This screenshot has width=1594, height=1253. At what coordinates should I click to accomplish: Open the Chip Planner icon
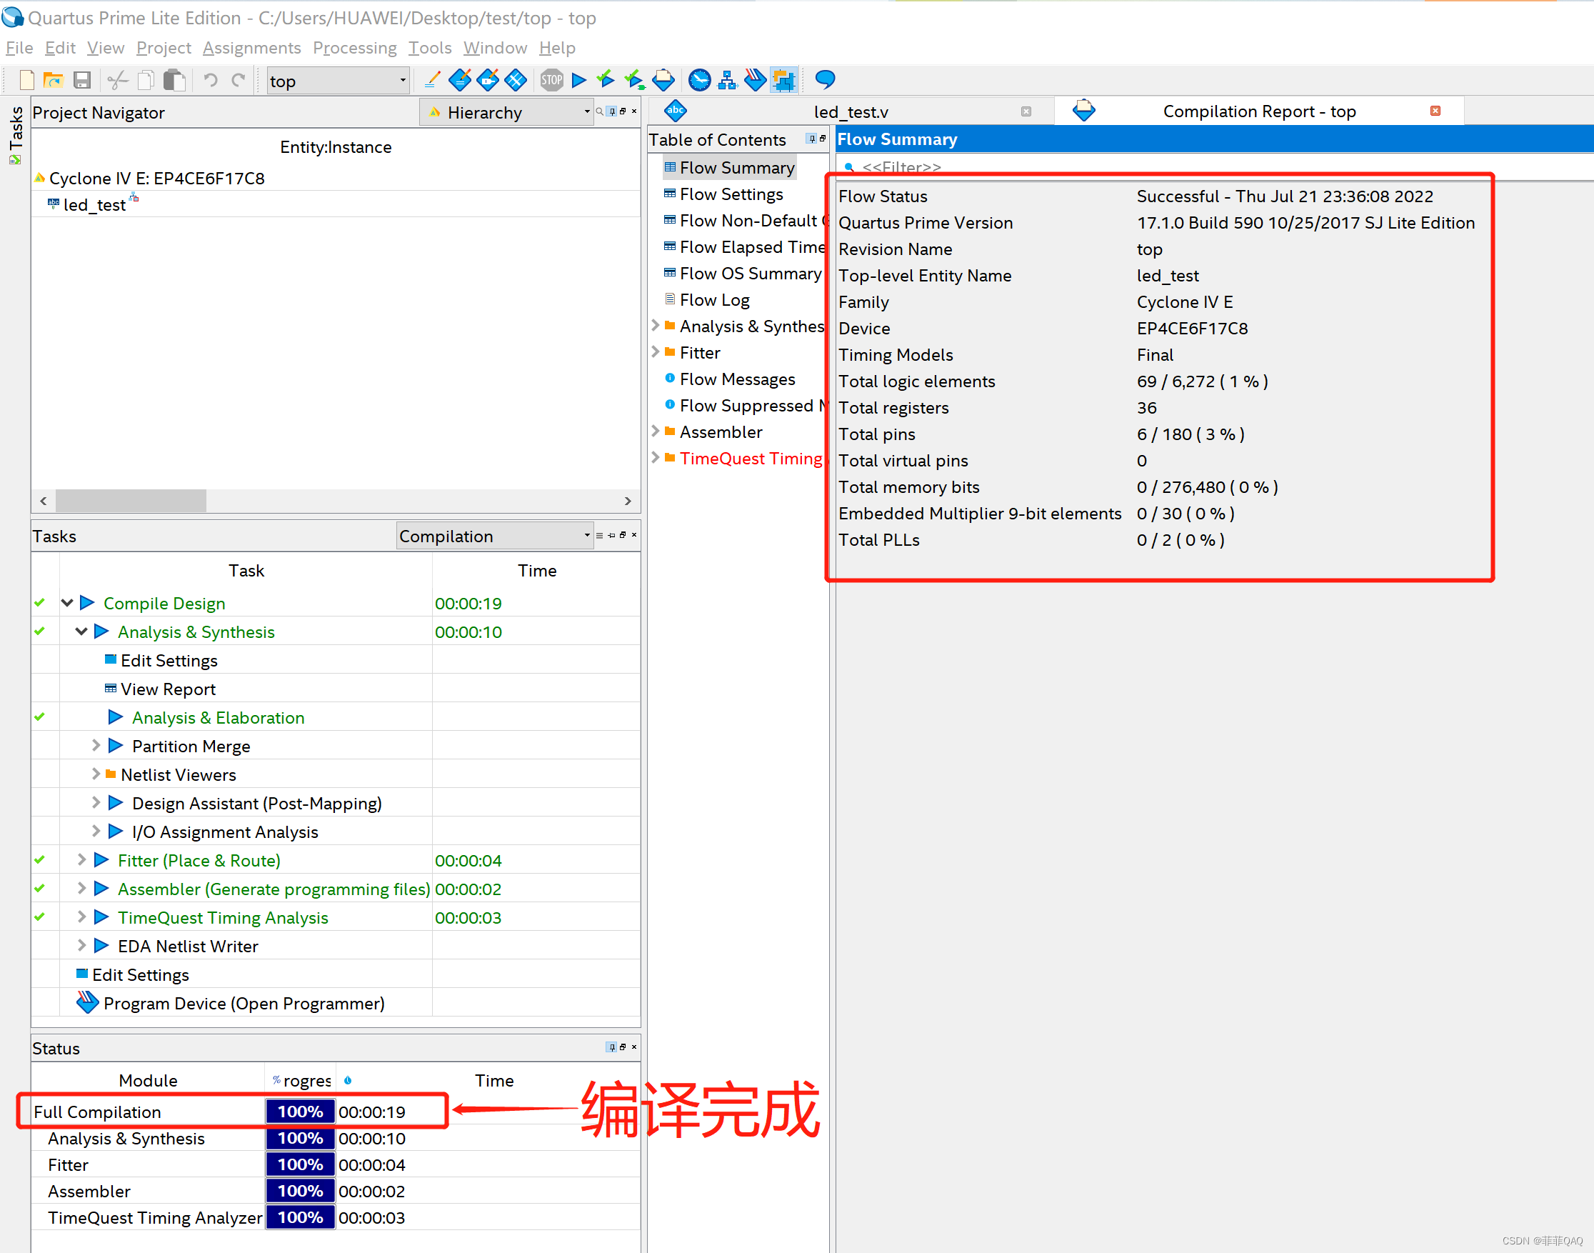[784, 80]
